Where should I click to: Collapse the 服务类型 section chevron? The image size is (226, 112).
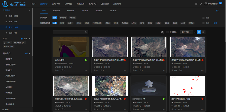(30, 54)
